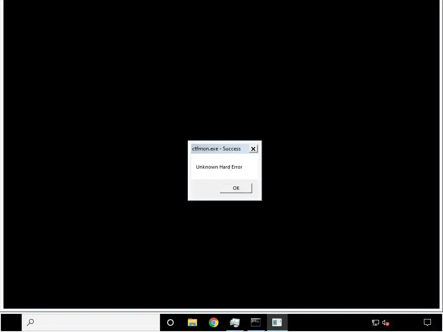The height and width of the screenshot is (332, 443).
Task: Switch to the Command Prompt window
Action: point(256,322)
